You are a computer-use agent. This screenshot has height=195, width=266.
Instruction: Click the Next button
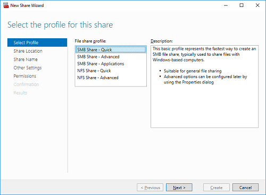pos(179,188)
